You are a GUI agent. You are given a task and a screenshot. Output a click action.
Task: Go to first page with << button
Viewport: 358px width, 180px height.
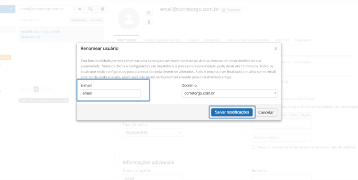pos(22,89)
